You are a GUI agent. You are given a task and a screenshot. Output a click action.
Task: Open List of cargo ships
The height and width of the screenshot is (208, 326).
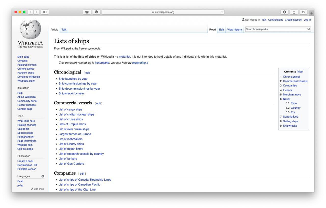(71, 109)
